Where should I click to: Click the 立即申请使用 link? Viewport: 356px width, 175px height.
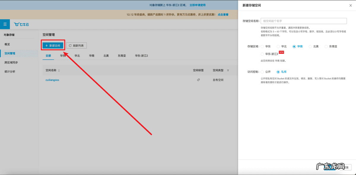point(198,5)
